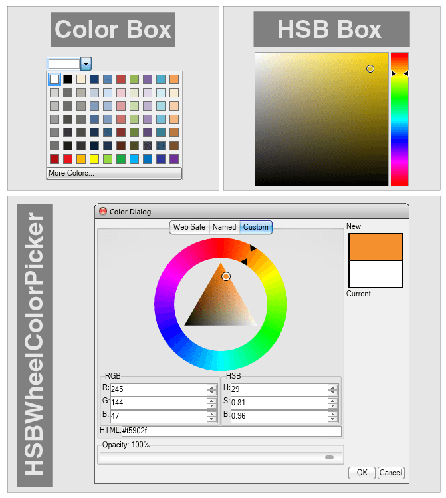Switch to the Web Safe tab

189,227
